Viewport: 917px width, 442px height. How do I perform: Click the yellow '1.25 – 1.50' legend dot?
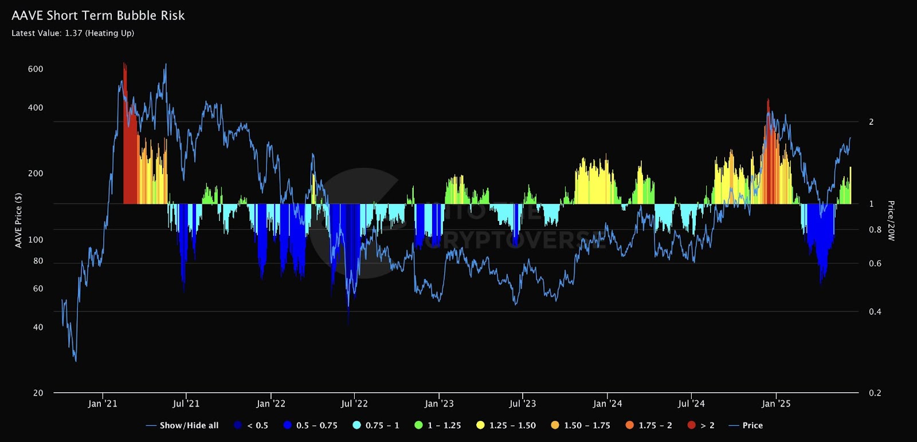pyautogui.click(x=480, y=425)
